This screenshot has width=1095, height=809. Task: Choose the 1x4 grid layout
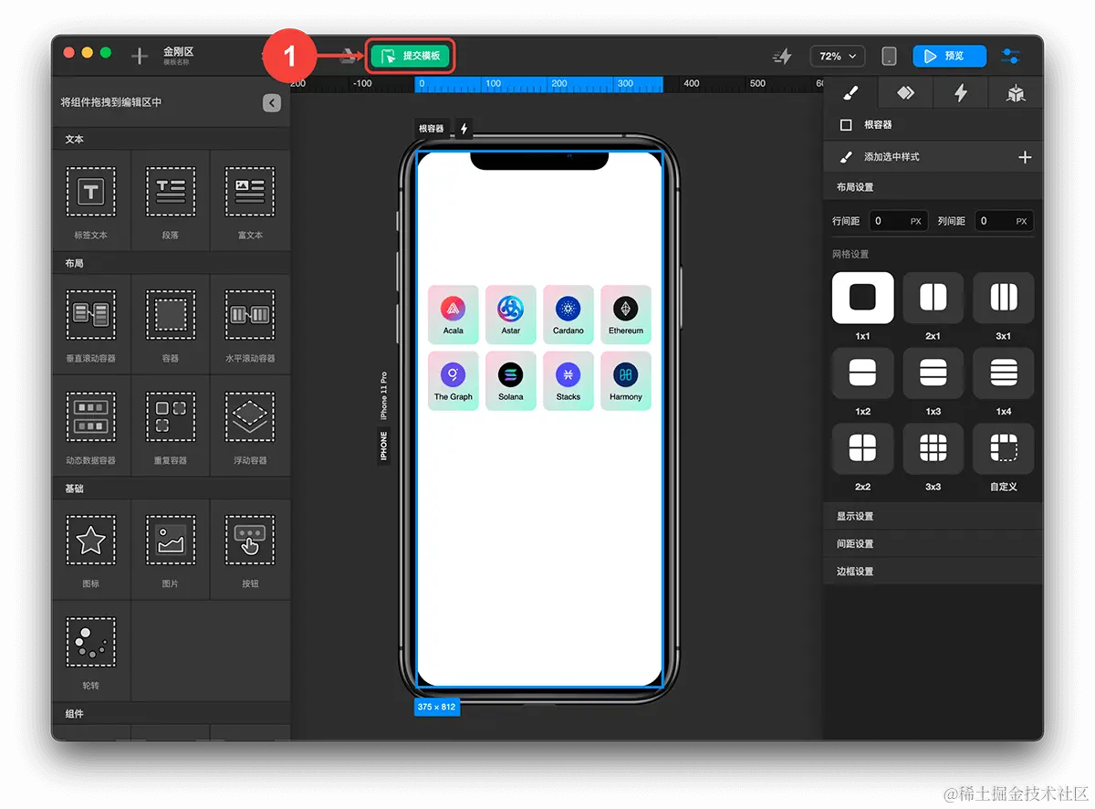tap(1003, 373)
